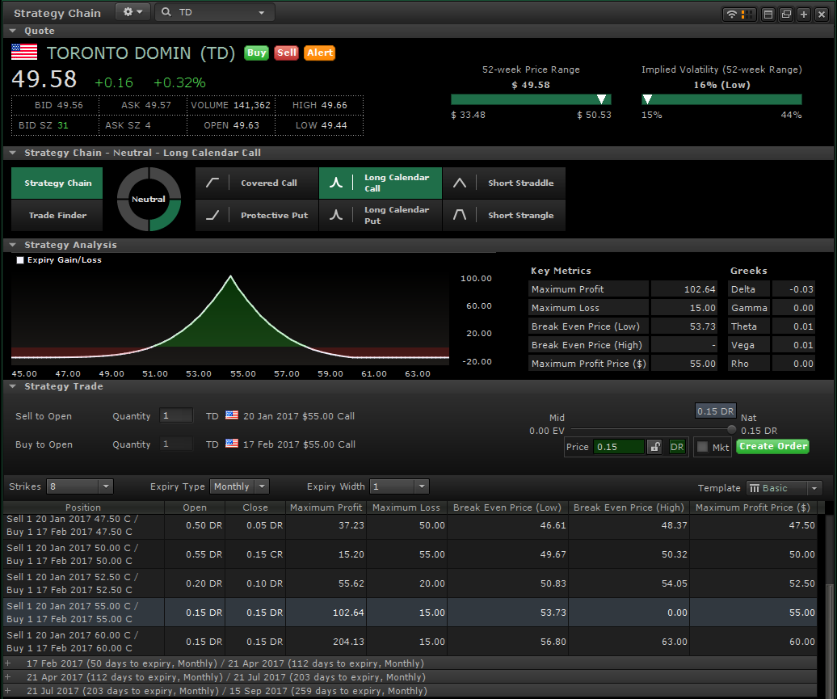Collapse the Quote section
The height and width of the screenshot is (699, 837).
[13, 31]
